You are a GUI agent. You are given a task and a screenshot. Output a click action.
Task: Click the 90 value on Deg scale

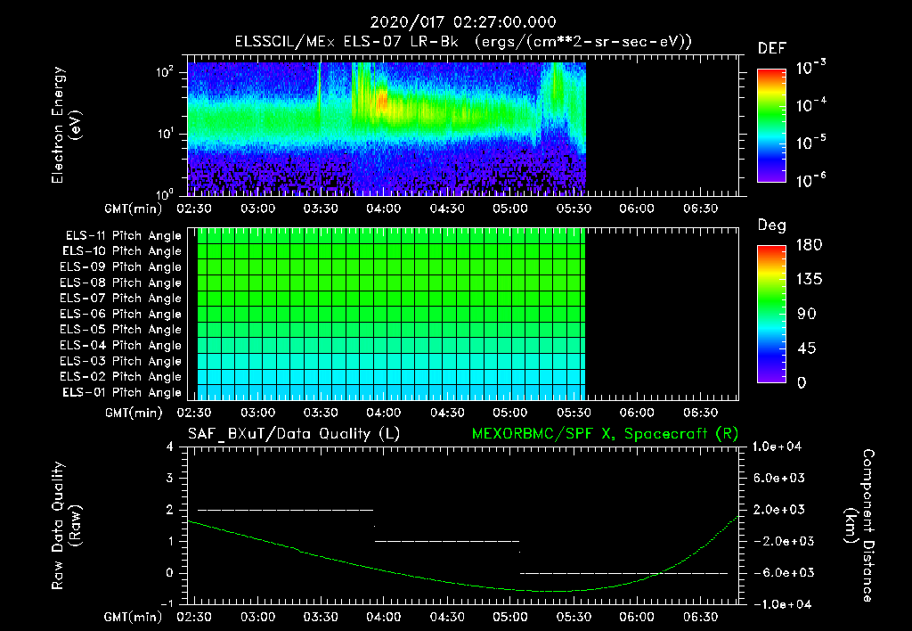807,314
